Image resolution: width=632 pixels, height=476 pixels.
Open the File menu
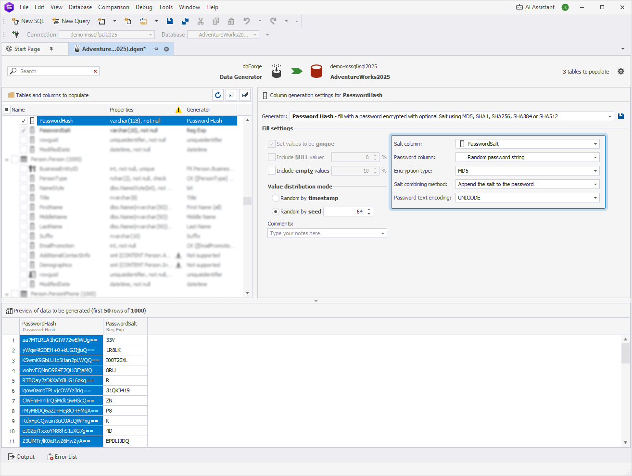(24, 7)
